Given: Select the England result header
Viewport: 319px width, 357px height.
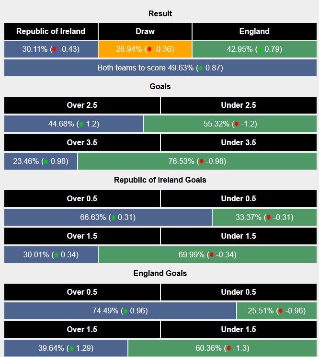Looking at the screenshot, I should click(x=254, y=32).
